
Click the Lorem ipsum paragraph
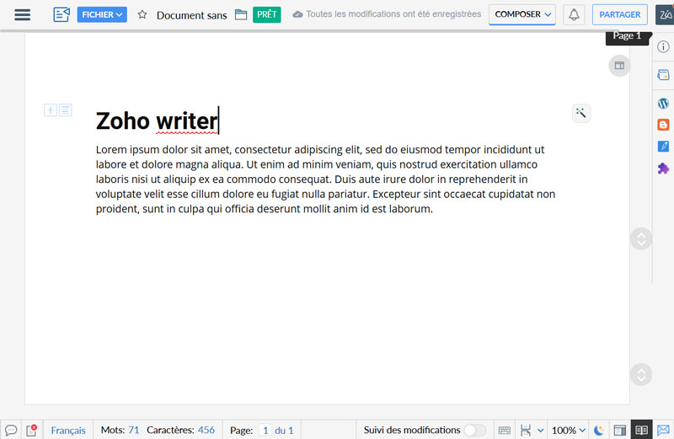325,179
